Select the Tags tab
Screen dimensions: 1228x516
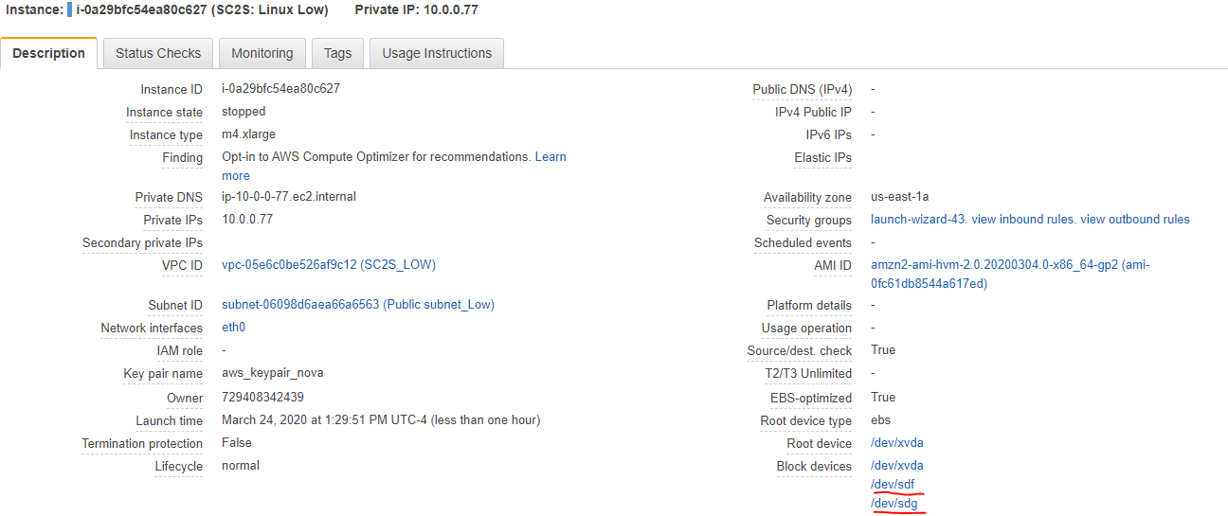coord(337,53)
